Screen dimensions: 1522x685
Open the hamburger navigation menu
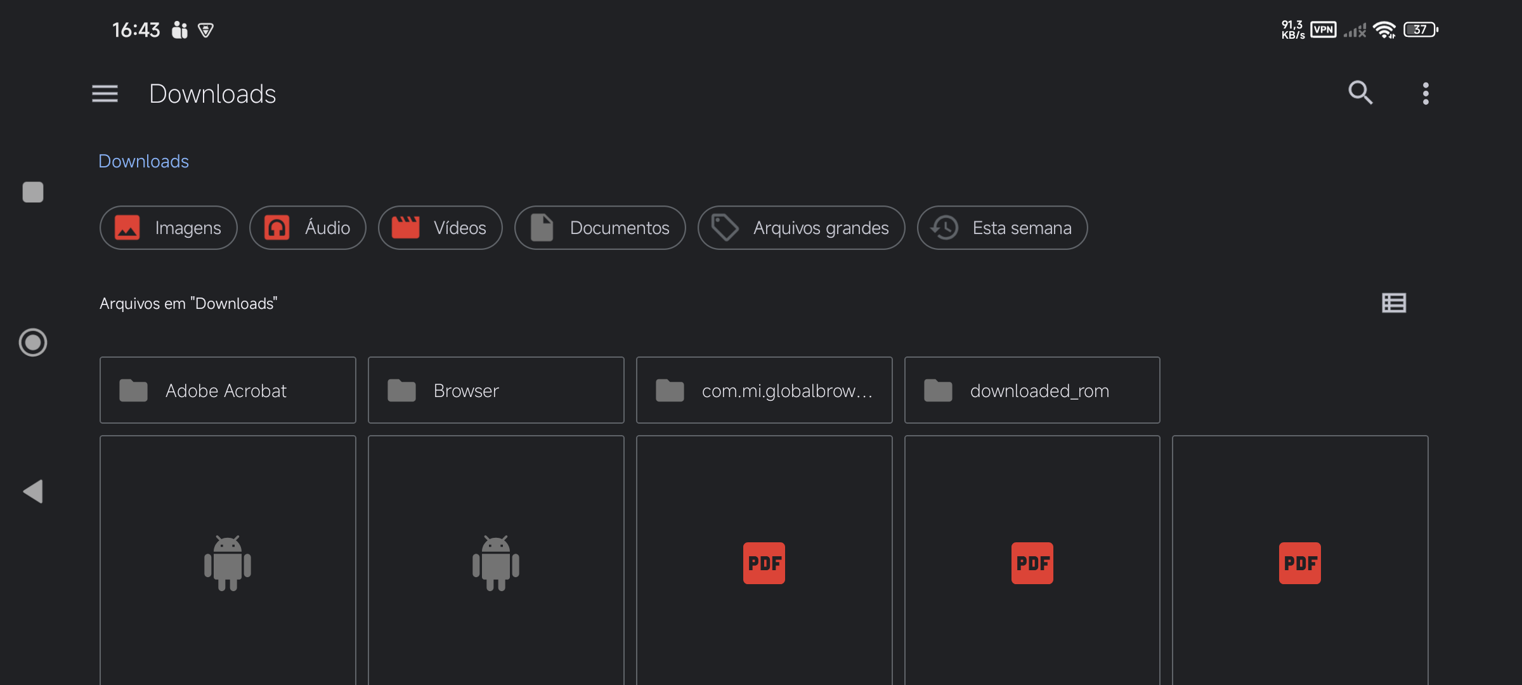(x=105, y=94)
